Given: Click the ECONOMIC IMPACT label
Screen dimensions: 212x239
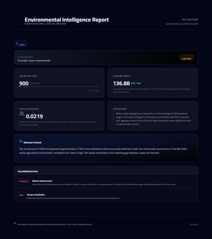Looking at the screenshot, I should [122, 76].
